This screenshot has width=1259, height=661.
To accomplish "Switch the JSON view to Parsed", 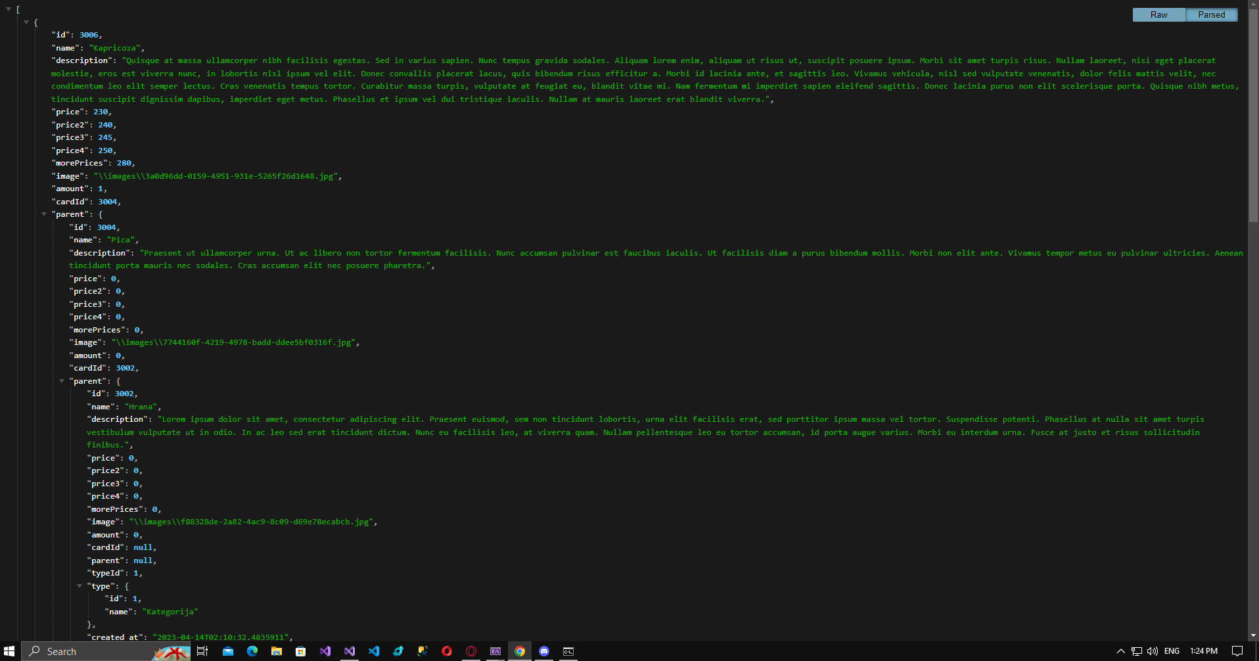I will 1212,14.
